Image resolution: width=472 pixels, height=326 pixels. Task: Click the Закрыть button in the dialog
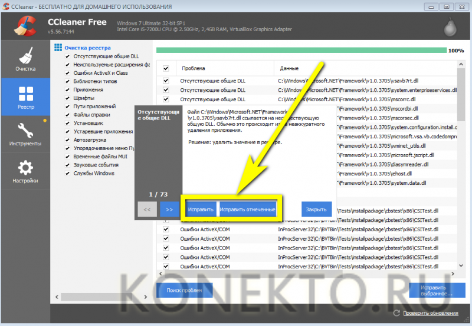pyautogui.click(x=316, y=209)
